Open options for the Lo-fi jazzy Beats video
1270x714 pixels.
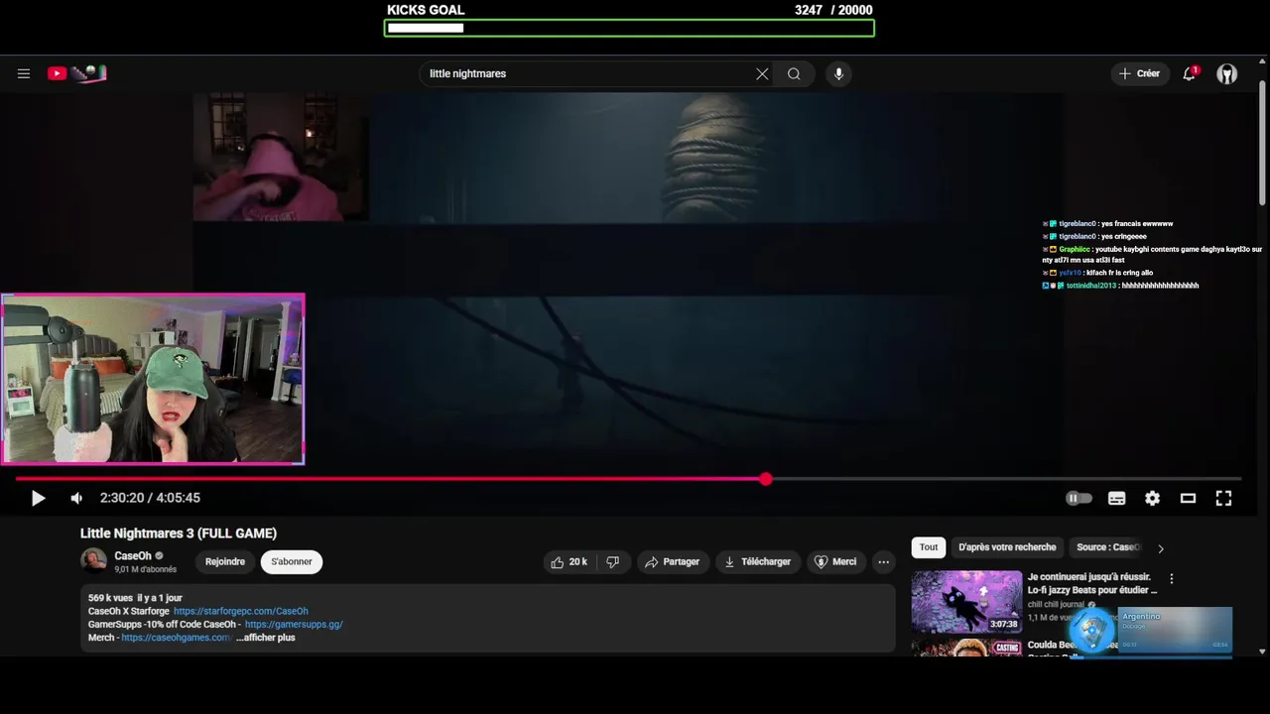click(1171, 578)
